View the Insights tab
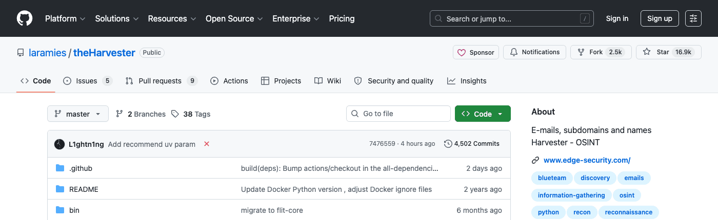 [467, 81]
